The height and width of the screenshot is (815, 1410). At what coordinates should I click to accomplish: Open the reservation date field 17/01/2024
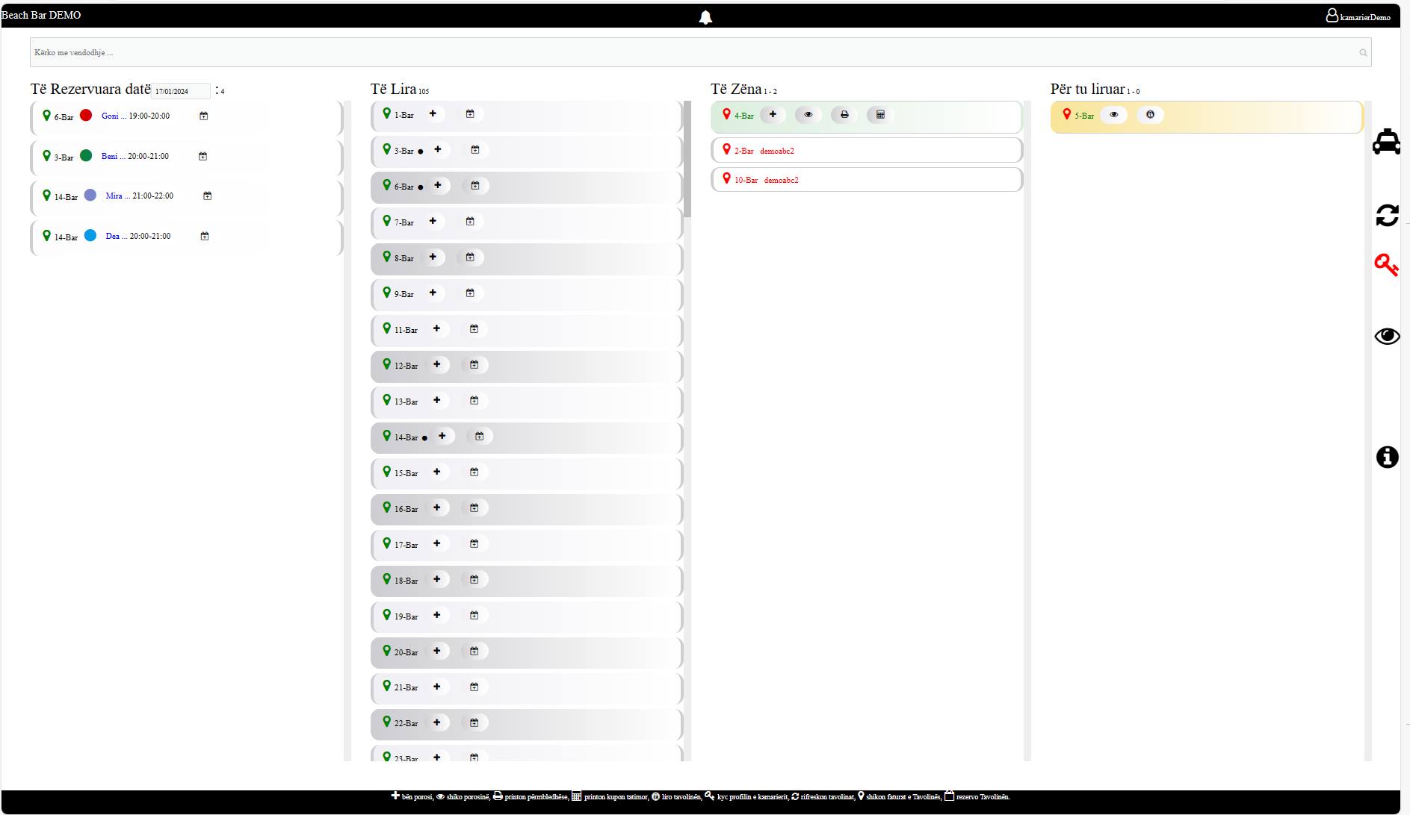[181, 91]
